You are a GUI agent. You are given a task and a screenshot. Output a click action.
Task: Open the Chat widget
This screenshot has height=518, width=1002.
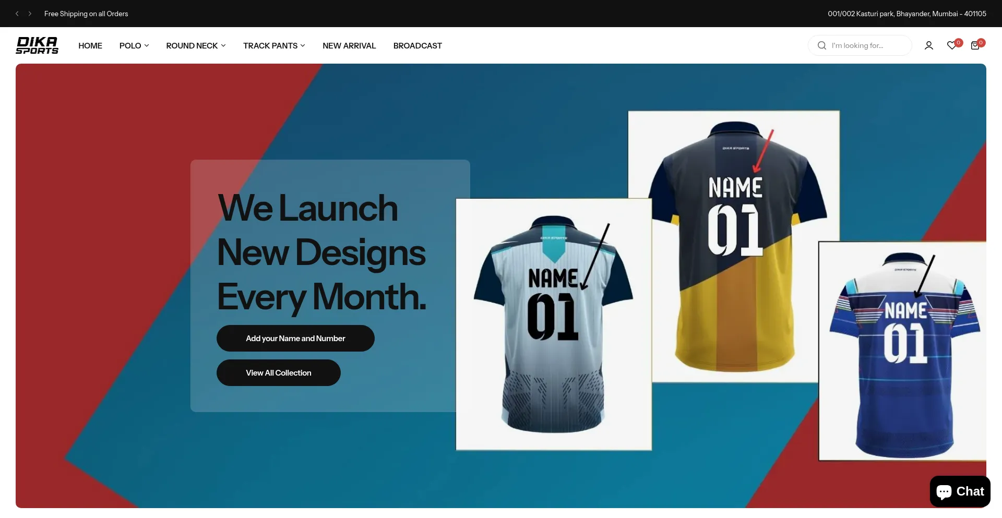(960, 491)
